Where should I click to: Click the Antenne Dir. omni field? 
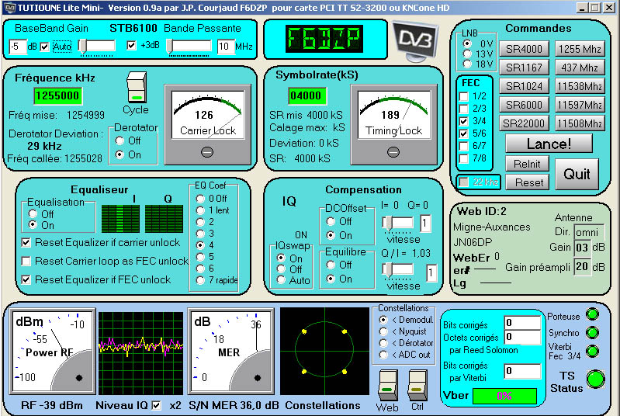[x=587, y=232]
